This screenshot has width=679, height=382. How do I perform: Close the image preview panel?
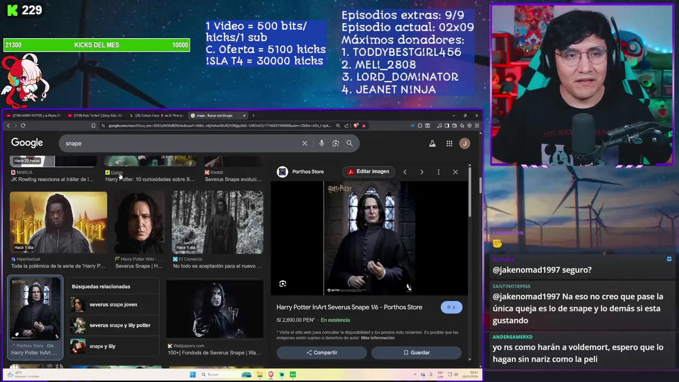pos(455,172)
